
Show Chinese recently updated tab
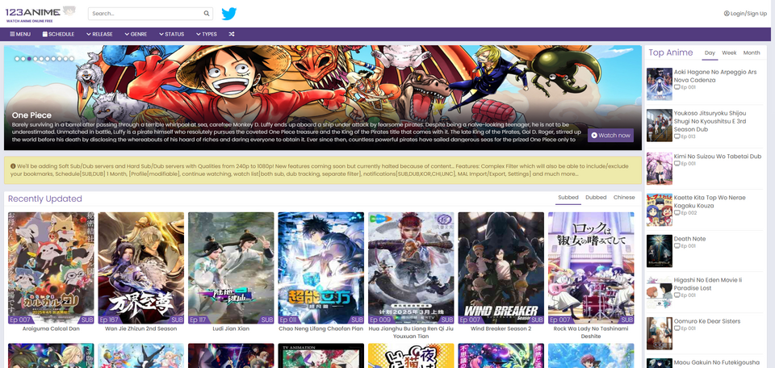624,198
